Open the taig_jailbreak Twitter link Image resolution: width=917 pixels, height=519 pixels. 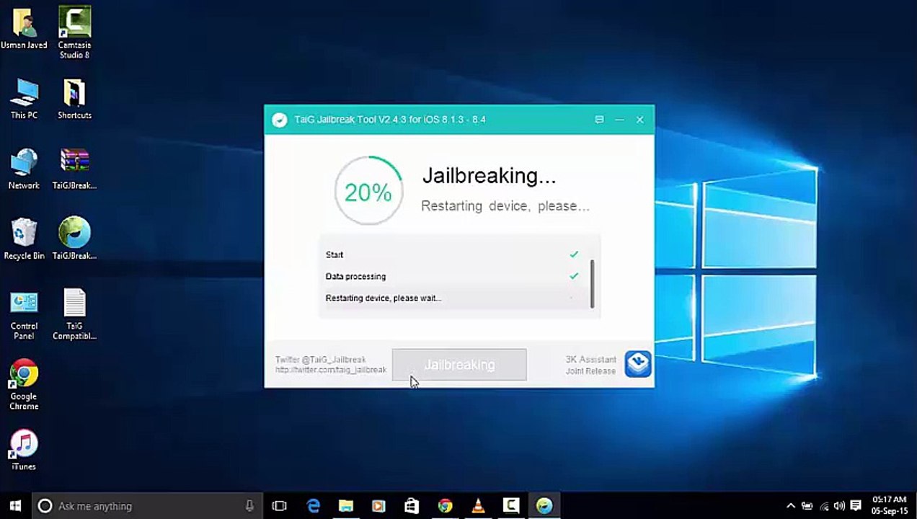click(x=331, y=370)
